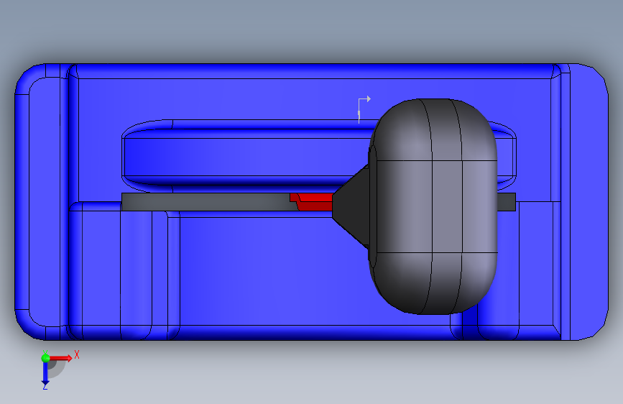Click the green Y axis ball of the triad
The height and width of the screenshot is (404, 623).
pyautogui.click(x=46, y=358)
